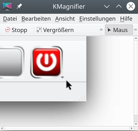Open the KMagnifier window menu icon
The height and width of the screenshot is (131, 138).
click(x=7, y=6)
